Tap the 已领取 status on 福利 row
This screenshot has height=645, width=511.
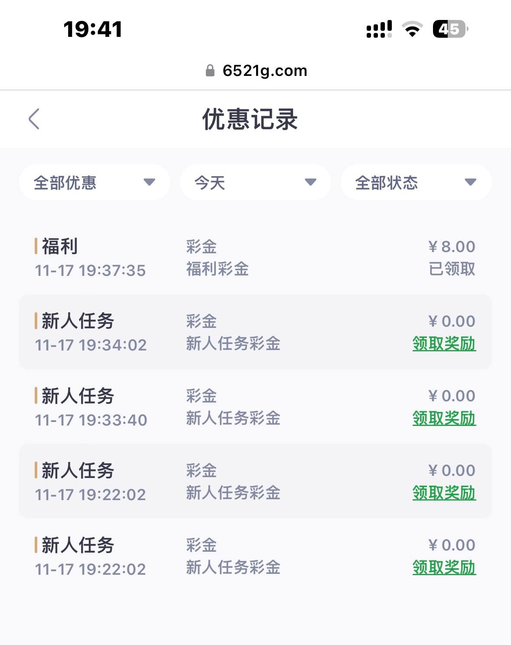452,269
